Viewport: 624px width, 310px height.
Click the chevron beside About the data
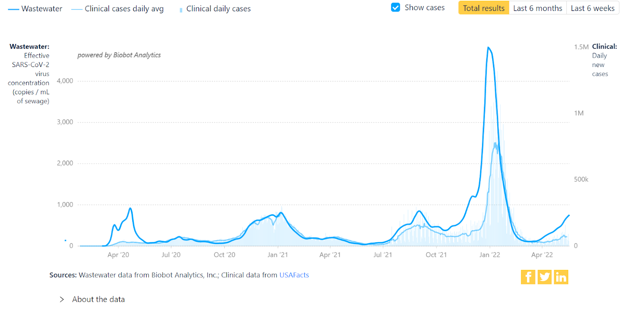(x=62, y=299)
